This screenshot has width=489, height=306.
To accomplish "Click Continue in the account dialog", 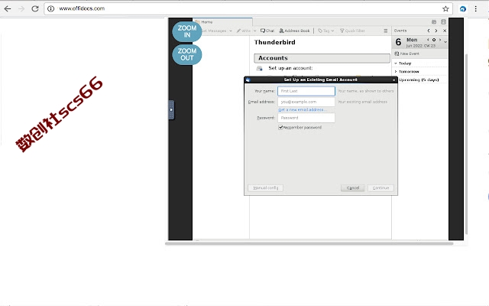I will (381, 188).
